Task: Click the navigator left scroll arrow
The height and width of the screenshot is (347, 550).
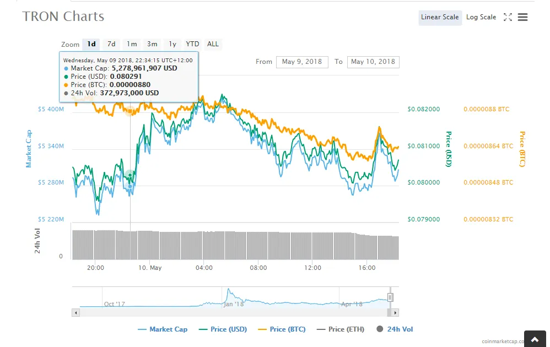Action: coord(76,313)
